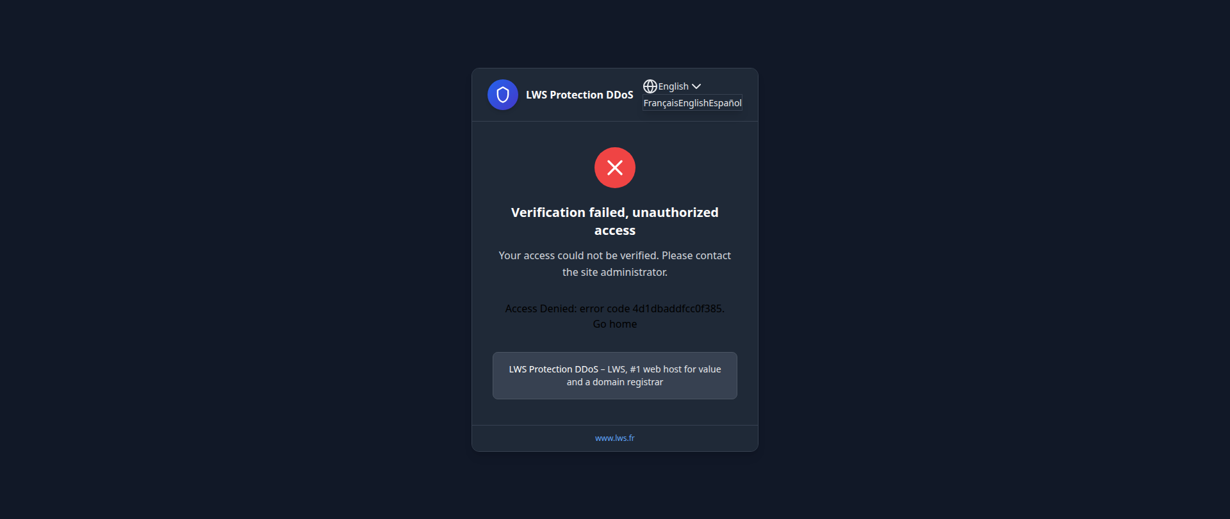Click the red X error icon

tap(615, 168)
